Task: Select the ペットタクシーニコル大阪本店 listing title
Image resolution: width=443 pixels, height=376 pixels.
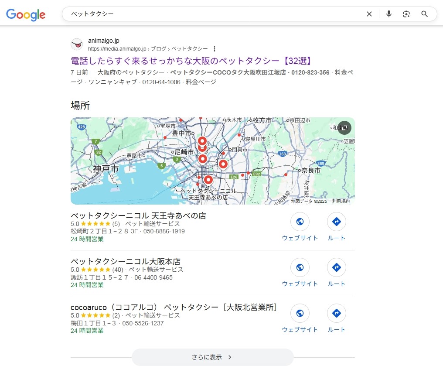Action: click(126, 262)
